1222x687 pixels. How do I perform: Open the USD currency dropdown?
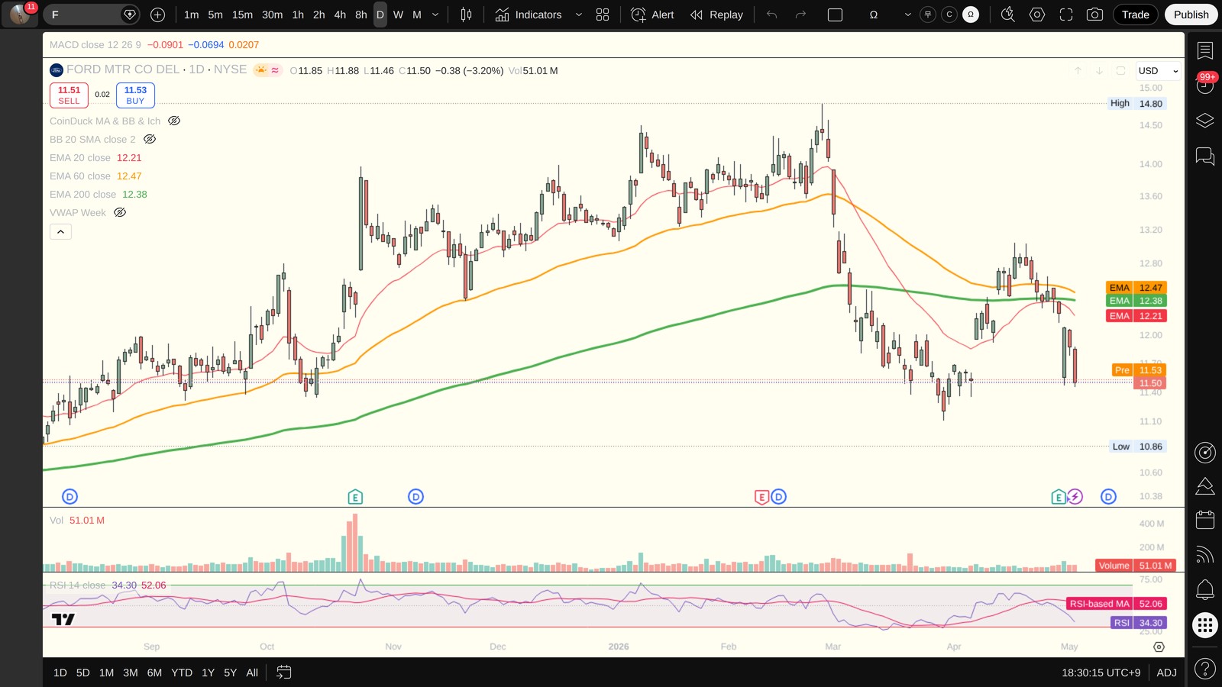point(1159,70)
